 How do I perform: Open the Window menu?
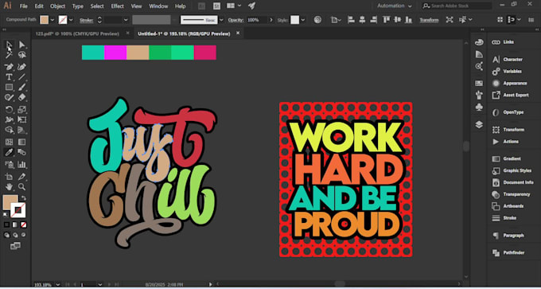pyautogui.click(x=159, y=6)
